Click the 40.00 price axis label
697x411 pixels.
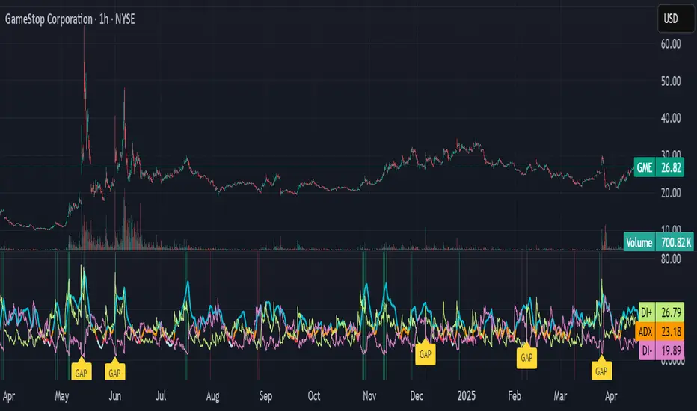point(671,118)
